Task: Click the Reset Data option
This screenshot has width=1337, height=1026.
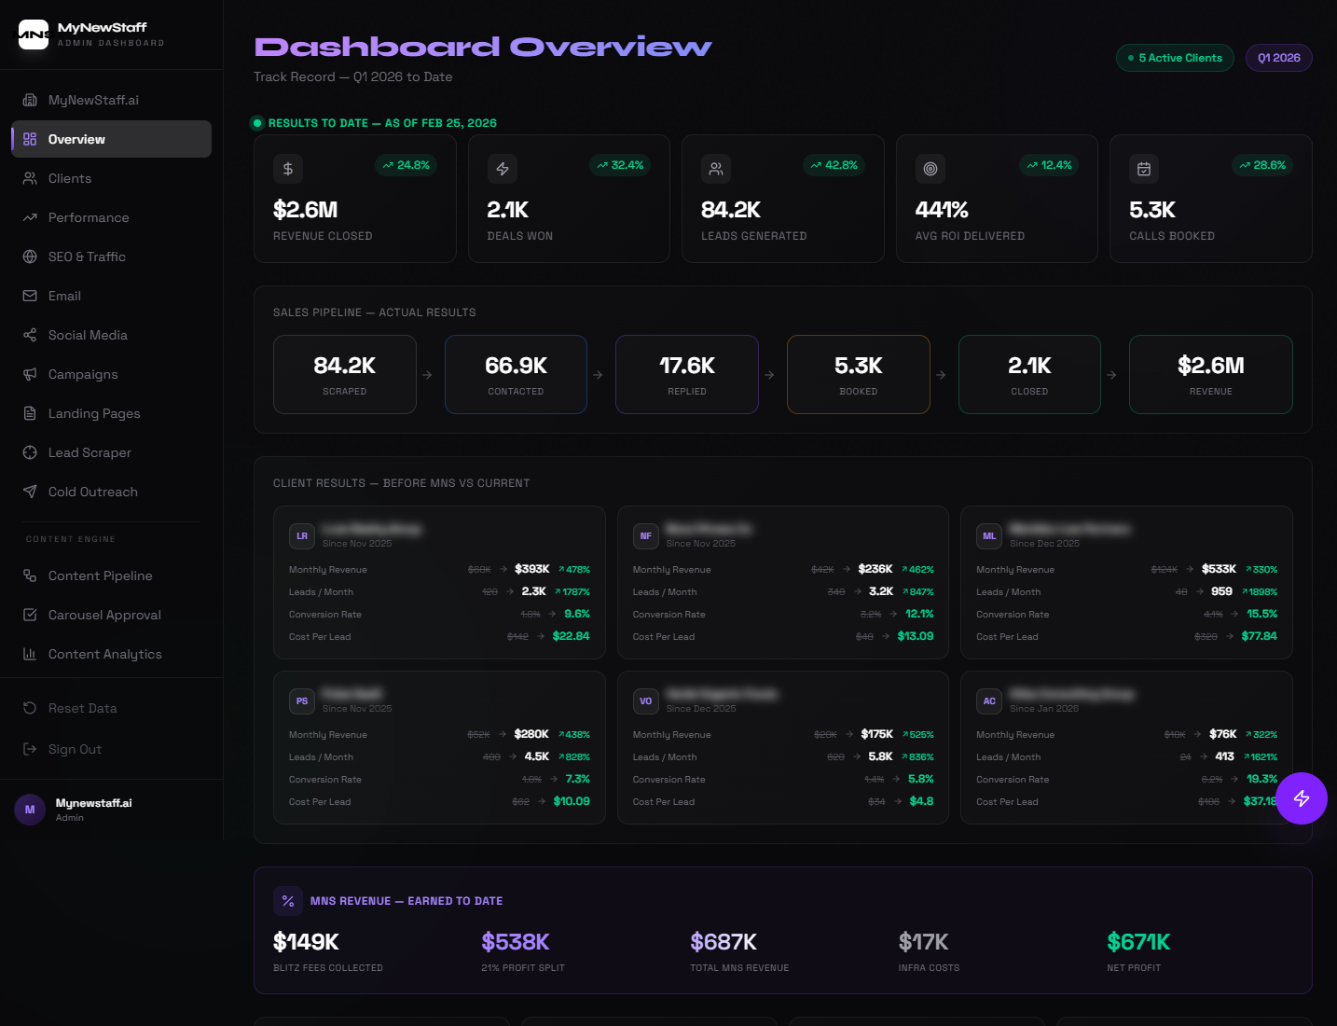Action: (x=82, y=708)
